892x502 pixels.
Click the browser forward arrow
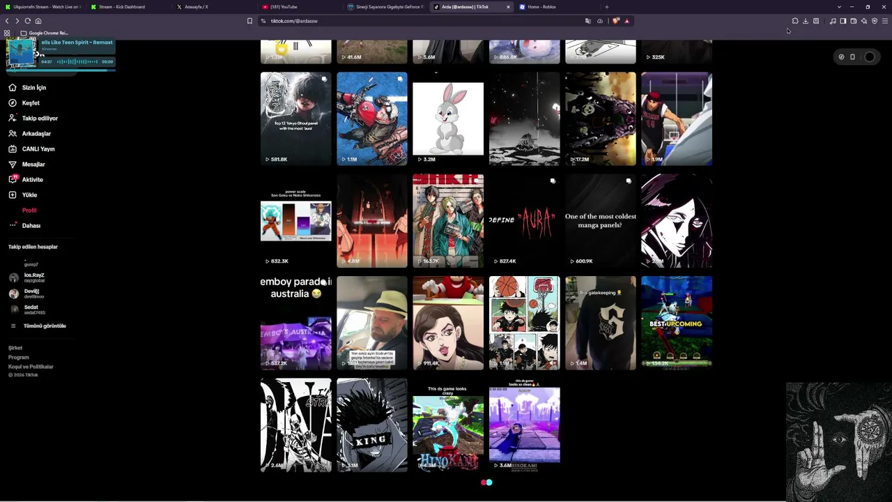pos(17,21)
